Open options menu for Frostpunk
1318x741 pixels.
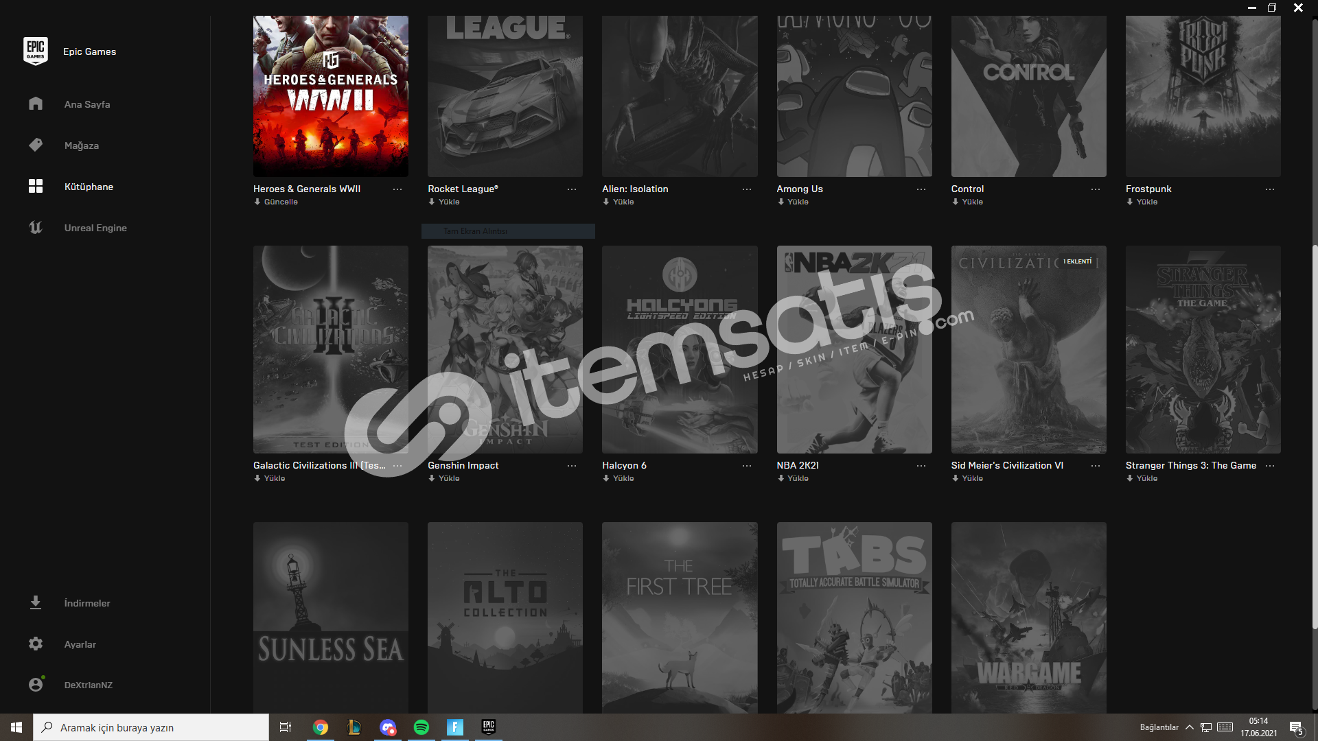tap(1270, 189)
